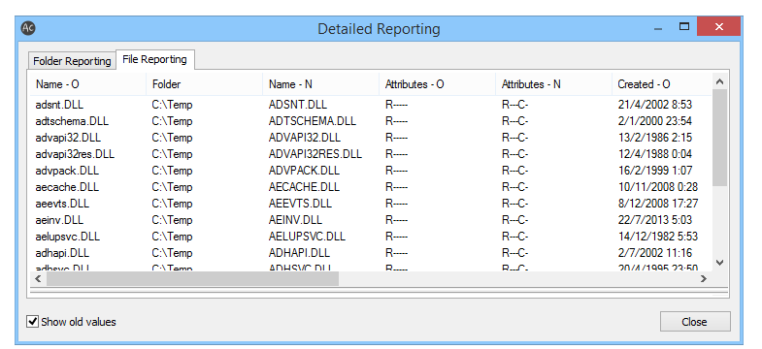Sort by the Name - O column header
Image resolution: width=762 pixels, height=349 pixels.
point(87,84)
